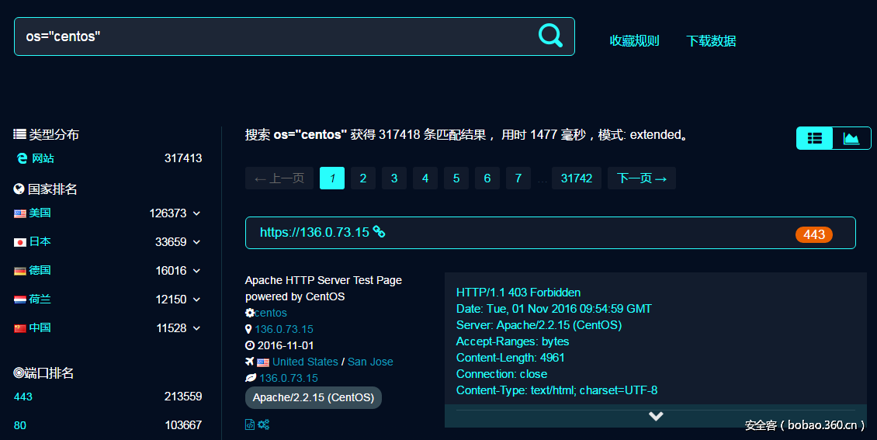Expand the 日本 country entry
Image resolution: width=877 pixels, height=440 pixels.
[196, 242]
